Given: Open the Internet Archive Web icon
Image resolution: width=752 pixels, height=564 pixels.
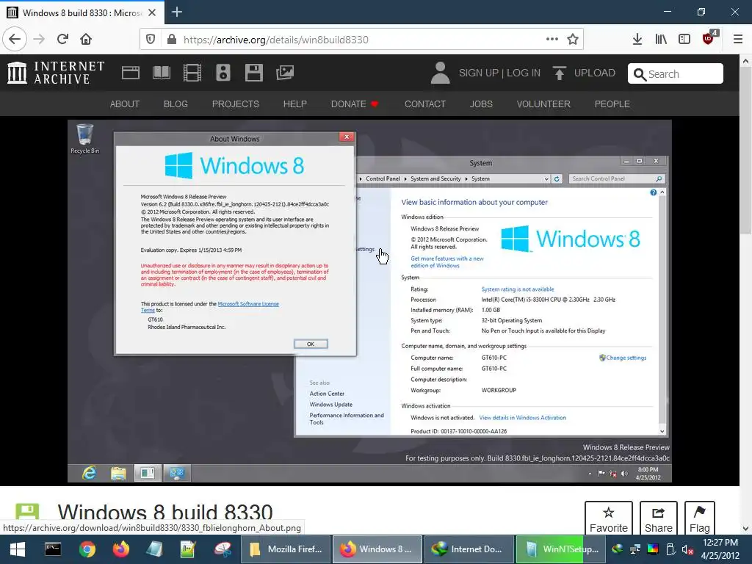Looking at the screenshot, I should pyautogui.click(x=131, y=73).
